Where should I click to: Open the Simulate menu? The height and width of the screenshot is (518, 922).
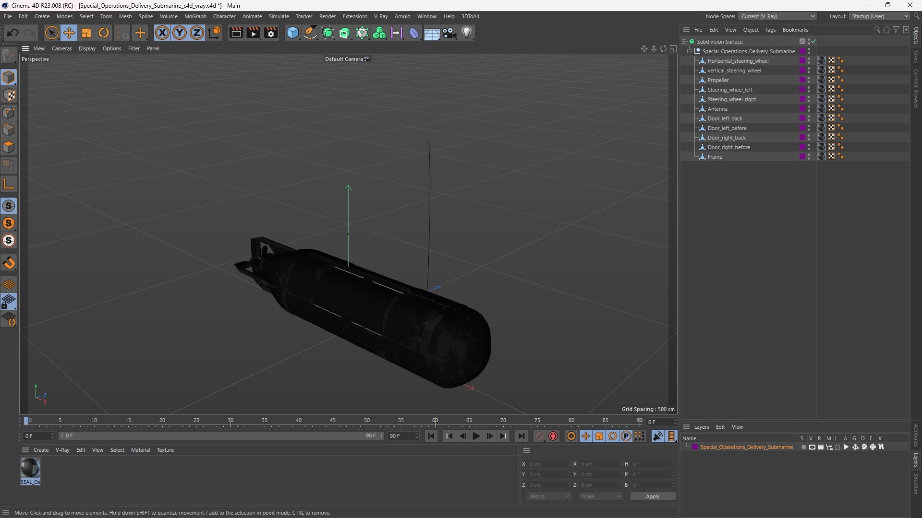coord(279,16)
